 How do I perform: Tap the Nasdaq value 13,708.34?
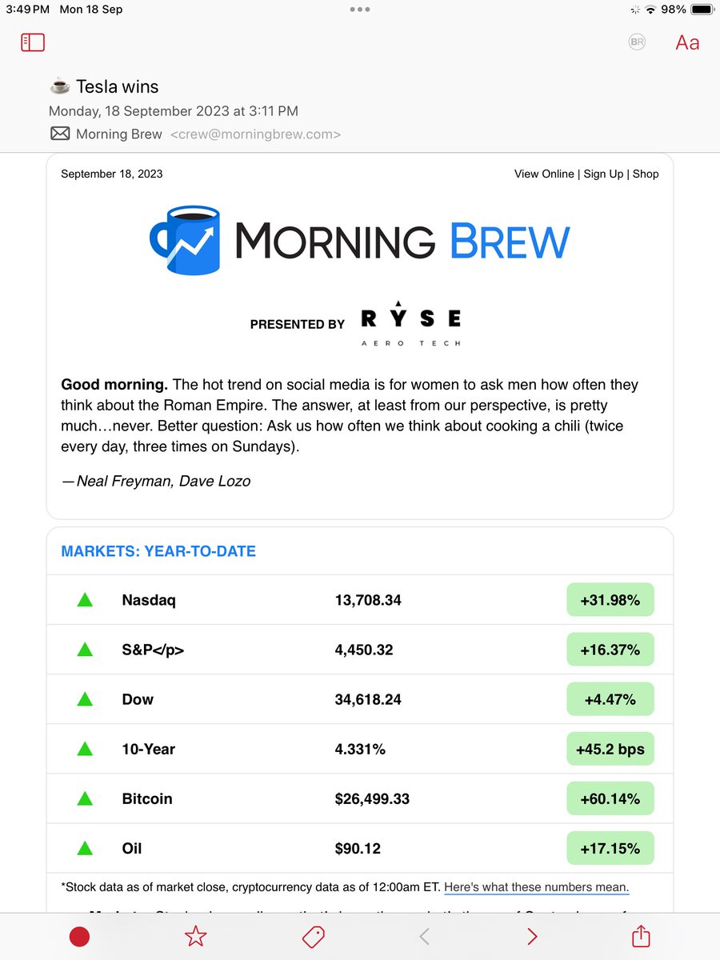(x=368, y=600)
